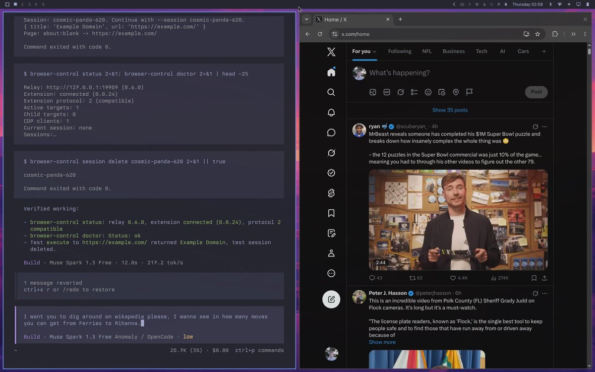Image resolution: width=595 pixels, height=372 pixels.
Task: Open Chat messages in X sidebar
Action: 331,132
